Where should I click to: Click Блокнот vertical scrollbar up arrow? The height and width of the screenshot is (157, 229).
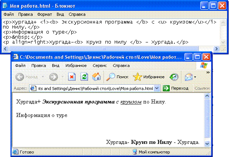[x=223, y=22]
